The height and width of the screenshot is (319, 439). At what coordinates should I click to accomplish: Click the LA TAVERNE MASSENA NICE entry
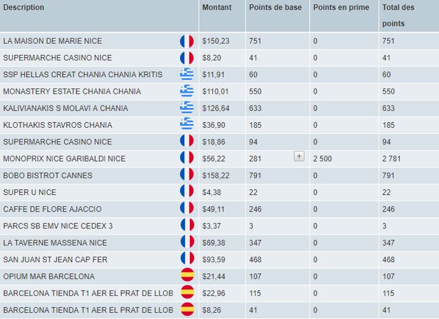tap(55, 242)
